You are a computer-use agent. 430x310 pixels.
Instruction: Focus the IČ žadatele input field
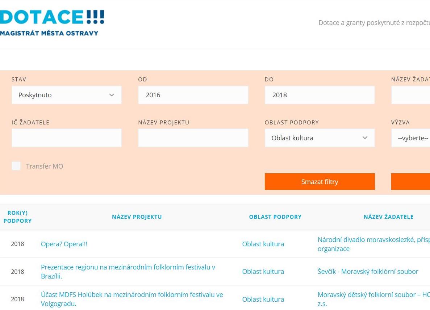click(66, 138)
